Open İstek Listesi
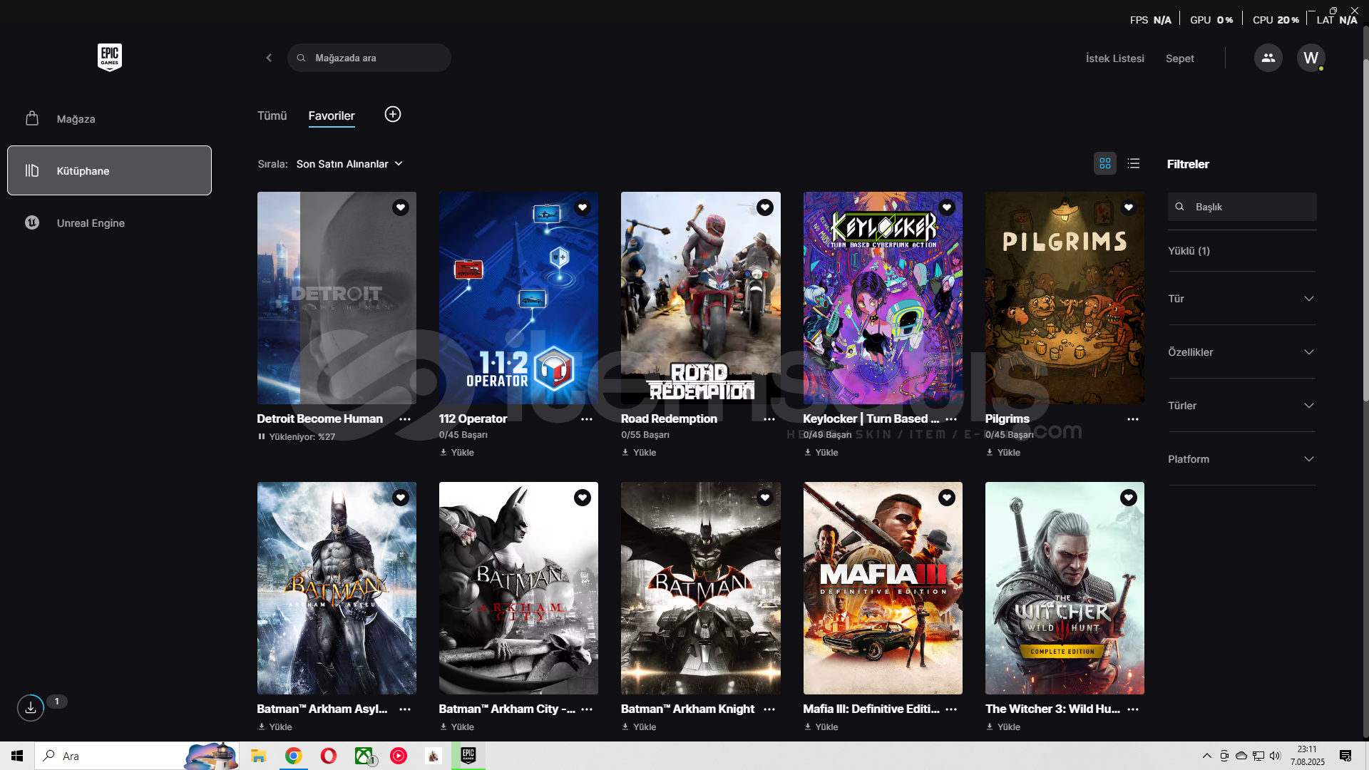 pyautogui.click(x=1114, y=58)
